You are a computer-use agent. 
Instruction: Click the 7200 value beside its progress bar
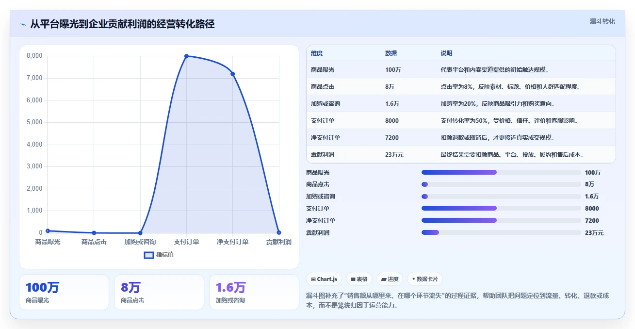[592, 221]
